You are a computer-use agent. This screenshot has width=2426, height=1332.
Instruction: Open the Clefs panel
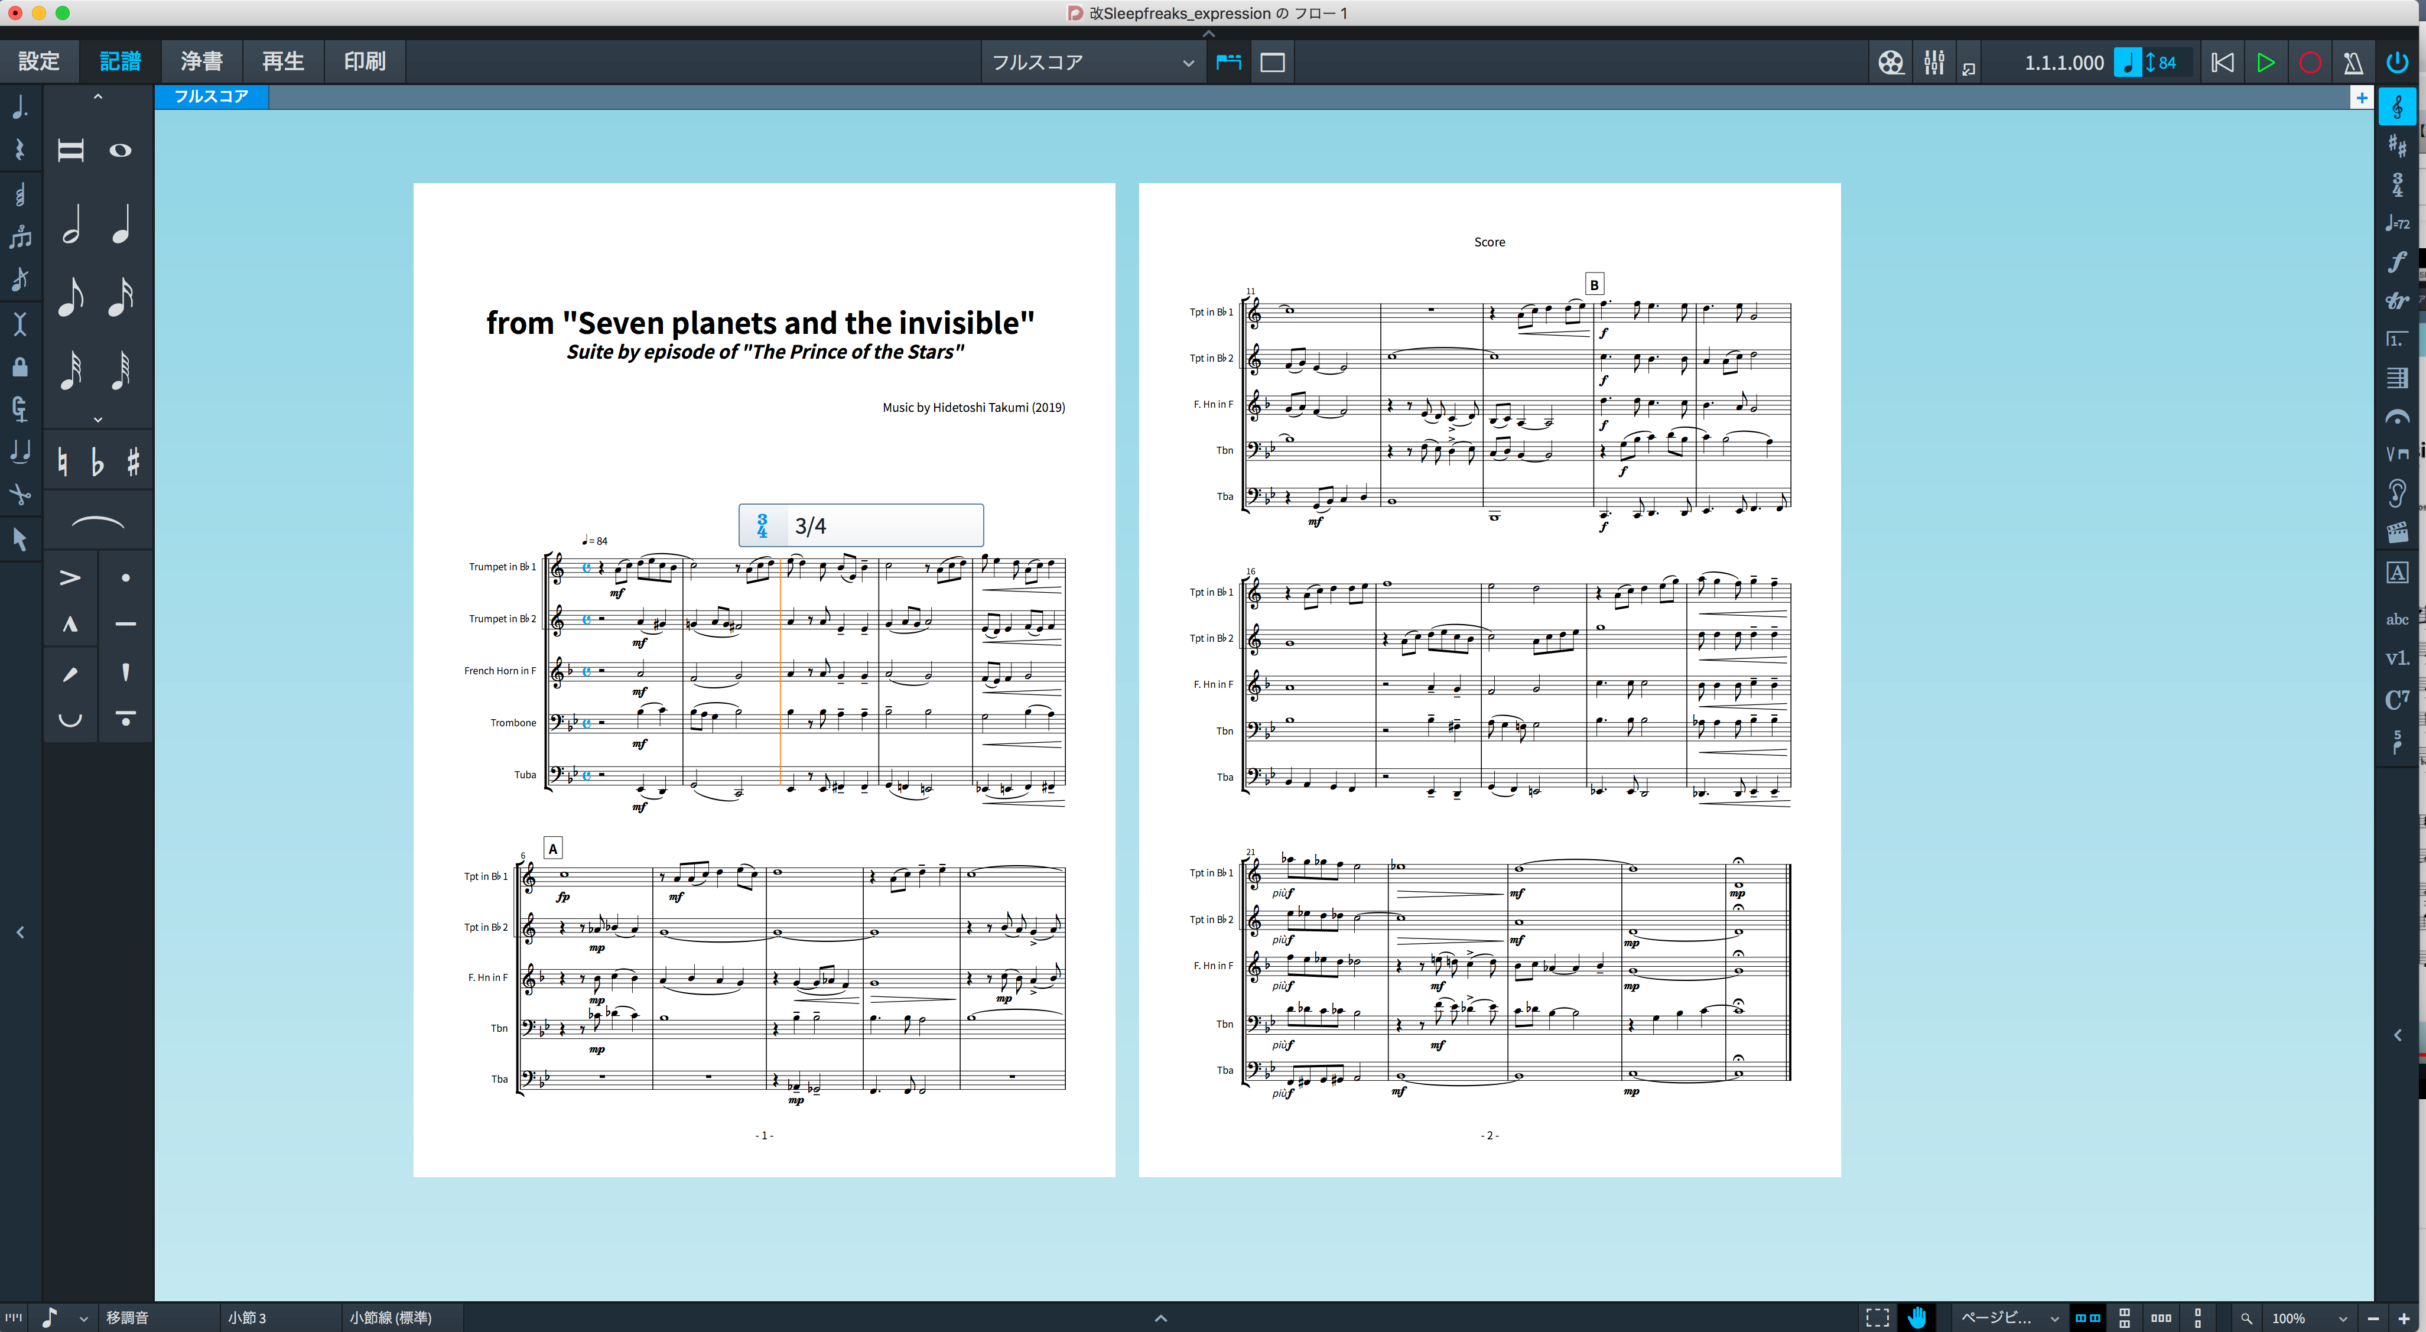[2397, 106]
